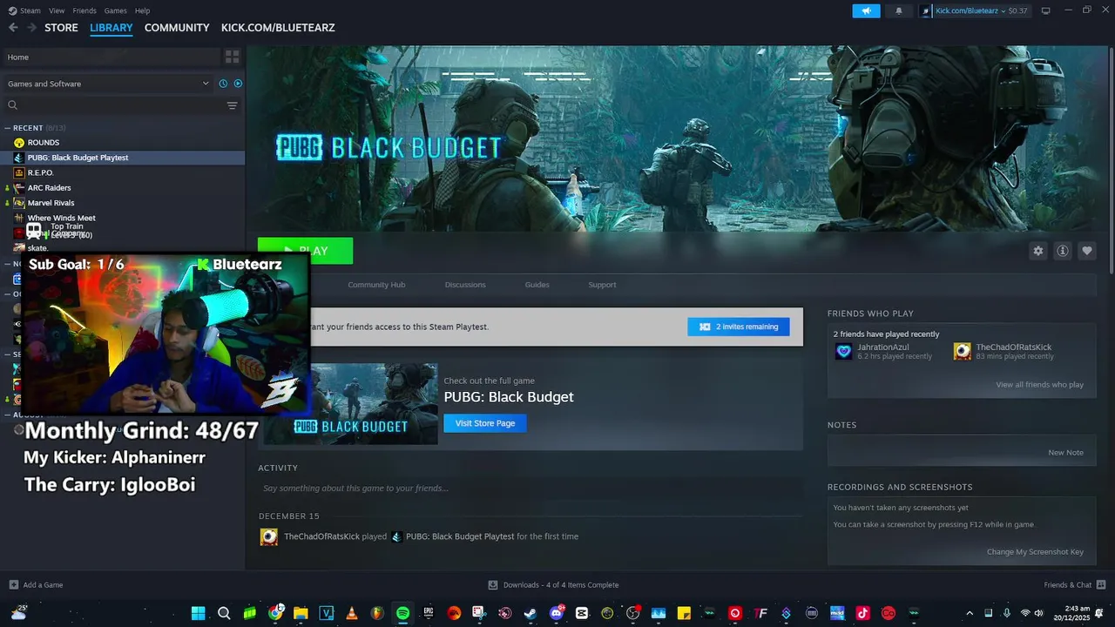Open Discord from the taskbar
Image resolution: width=1115 pixels, height=627 pixels.
557,613
